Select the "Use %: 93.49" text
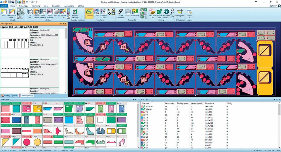Screen dimensions: 281x152 click(35, 38)
